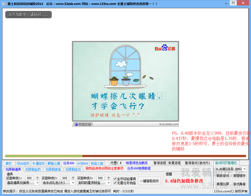Screen dimensions: 251x196
Task: Click the 奖励种类1 quantity field
Action: tap(29, 178)
